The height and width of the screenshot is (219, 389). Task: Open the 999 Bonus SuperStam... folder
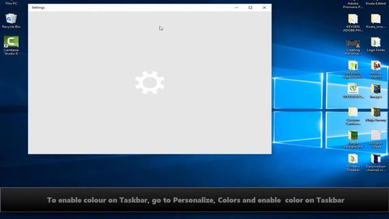pos(353,70)
